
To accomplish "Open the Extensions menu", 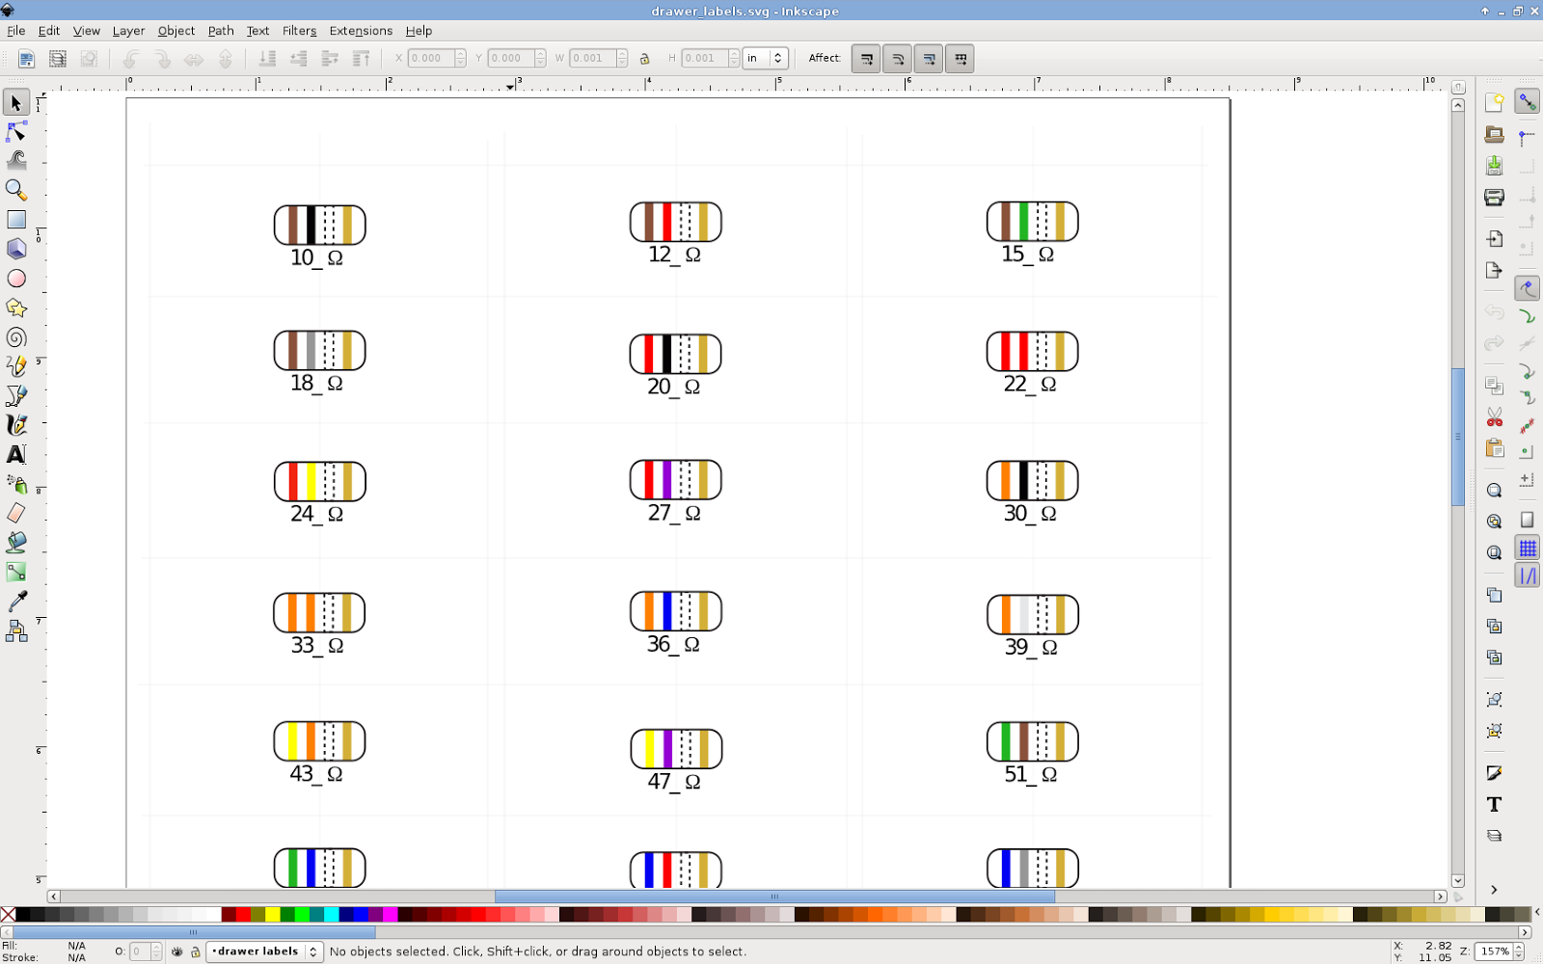I will pos(361,31).
